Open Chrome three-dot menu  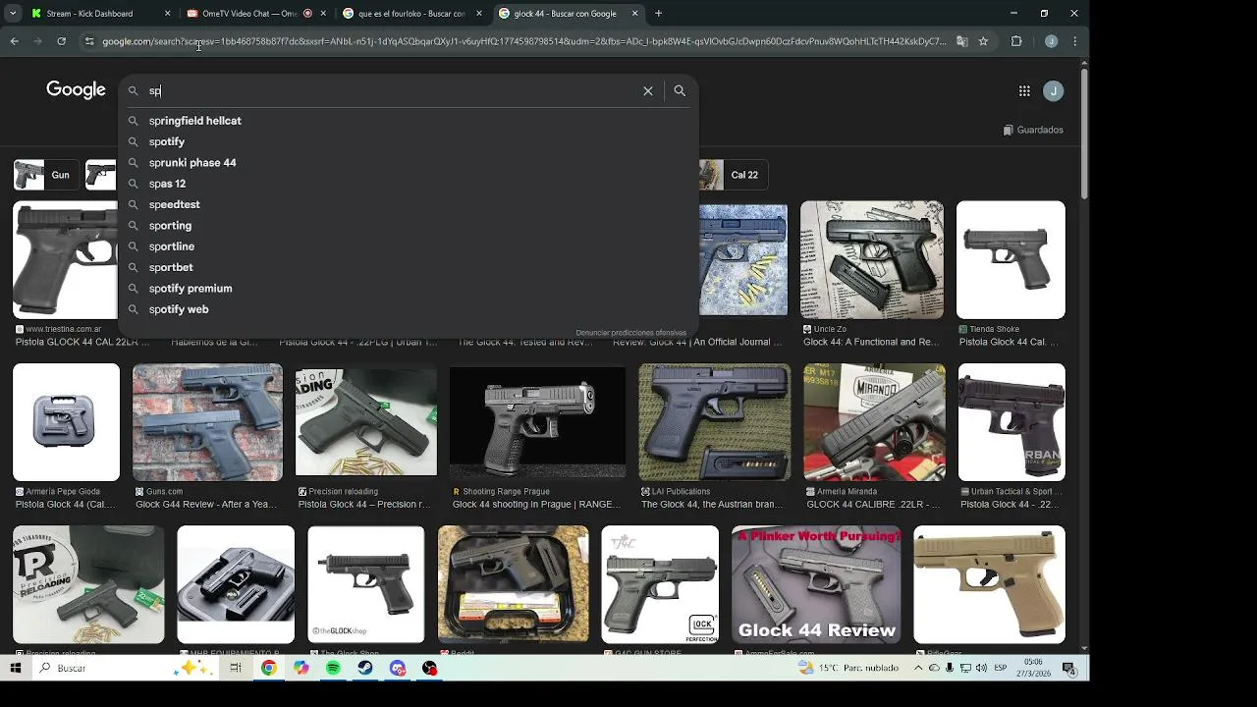(x=1074, y=41)
